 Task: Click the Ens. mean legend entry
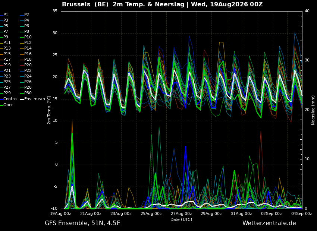[33, 99]
